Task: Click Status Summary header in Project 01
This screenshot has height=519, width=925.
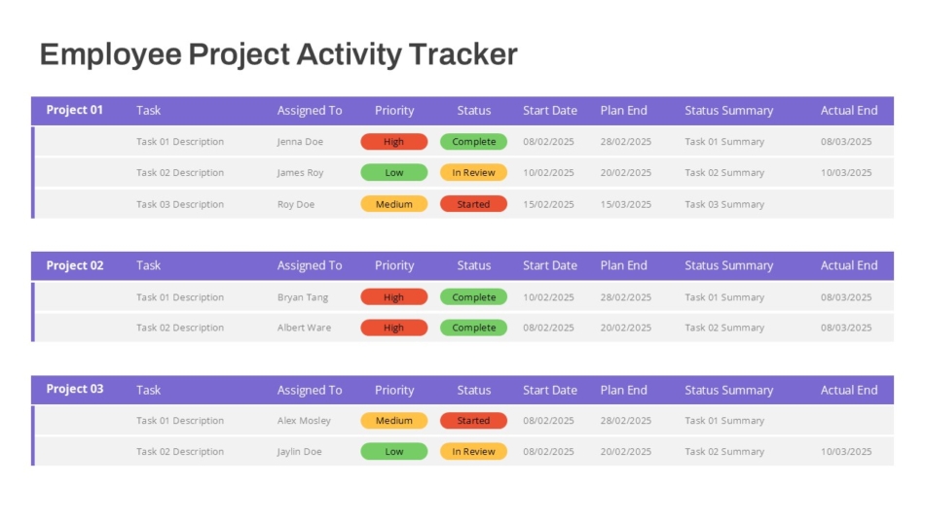Action: click(728, 110)
